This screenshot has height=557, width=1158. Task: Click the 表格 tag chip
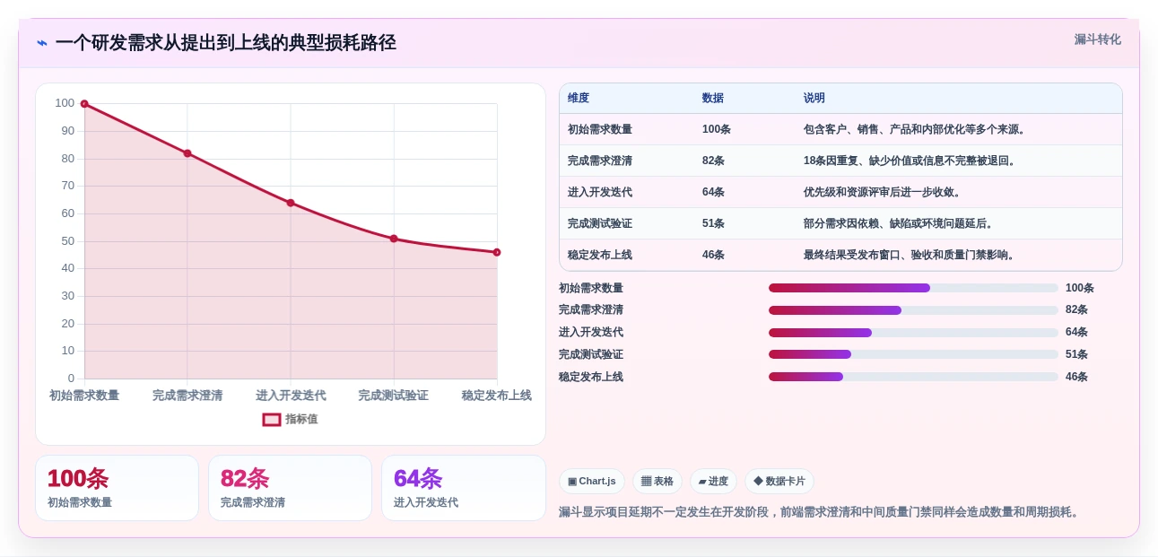(657, 482)
